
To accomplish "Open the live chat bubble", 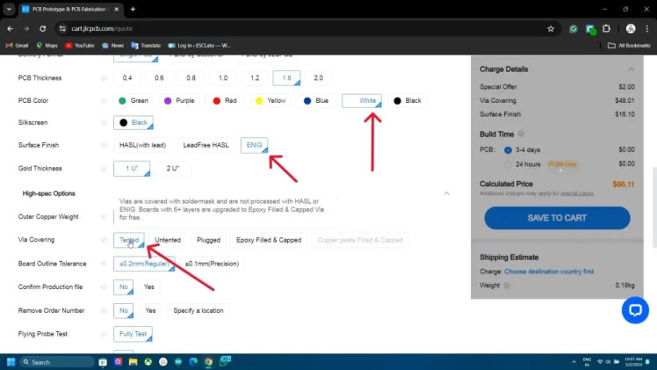I will [635, 310].
